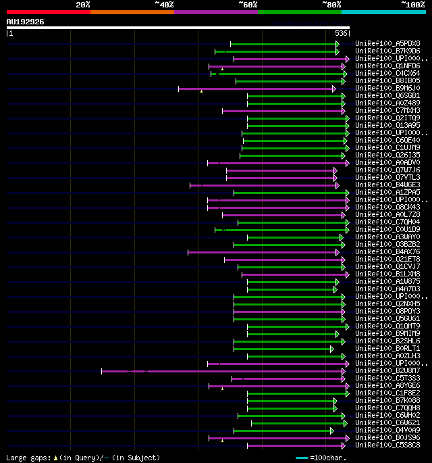Select the UniRef100_Q1QMT9 label
Screen dimensions: 432x463
point(387,326)
